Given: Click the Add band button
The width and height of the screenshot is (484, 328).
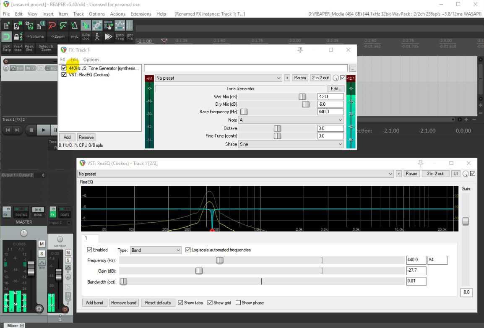Looking at the screenshot, I should pyautogui.click(x=94, y=303).
